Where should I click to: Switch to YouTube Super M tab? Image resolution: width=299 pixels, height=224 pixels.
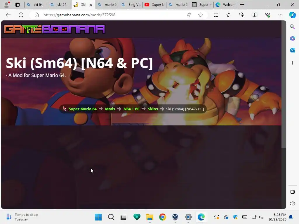154,5
